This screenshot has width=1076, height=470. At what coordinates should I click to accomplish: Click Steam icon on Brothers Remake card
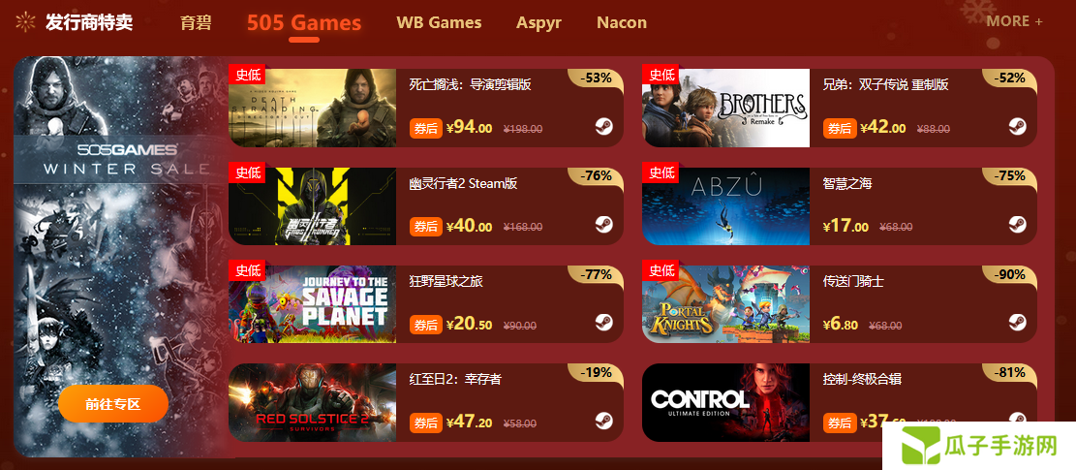(x=1018, y=126)
